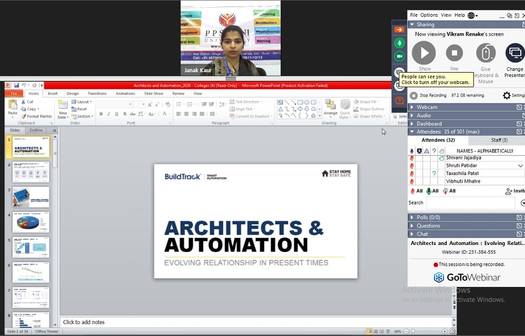Open Shruti Patidar's dropdown arrow

pos(520,166)
